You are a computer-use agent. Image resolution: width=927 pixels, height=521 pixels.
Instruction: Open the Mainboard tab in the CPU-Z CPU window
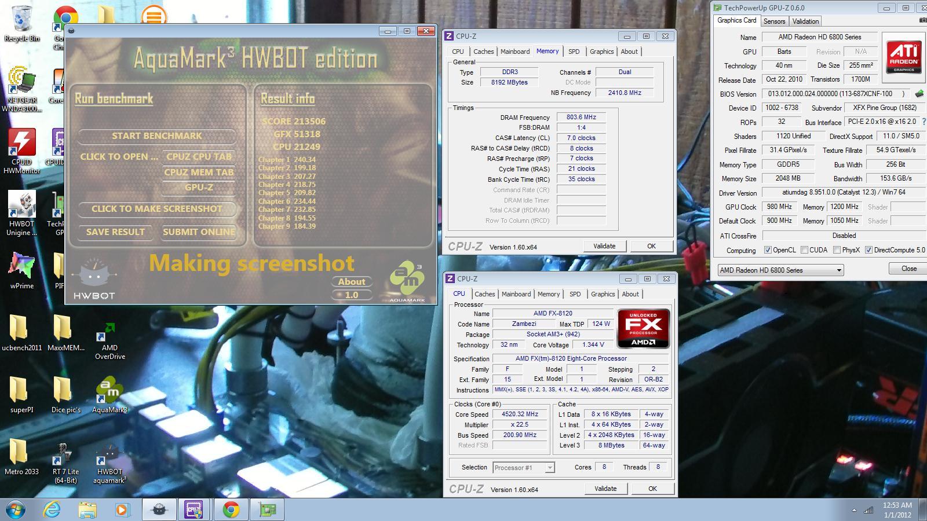click(x=516, y=294)
